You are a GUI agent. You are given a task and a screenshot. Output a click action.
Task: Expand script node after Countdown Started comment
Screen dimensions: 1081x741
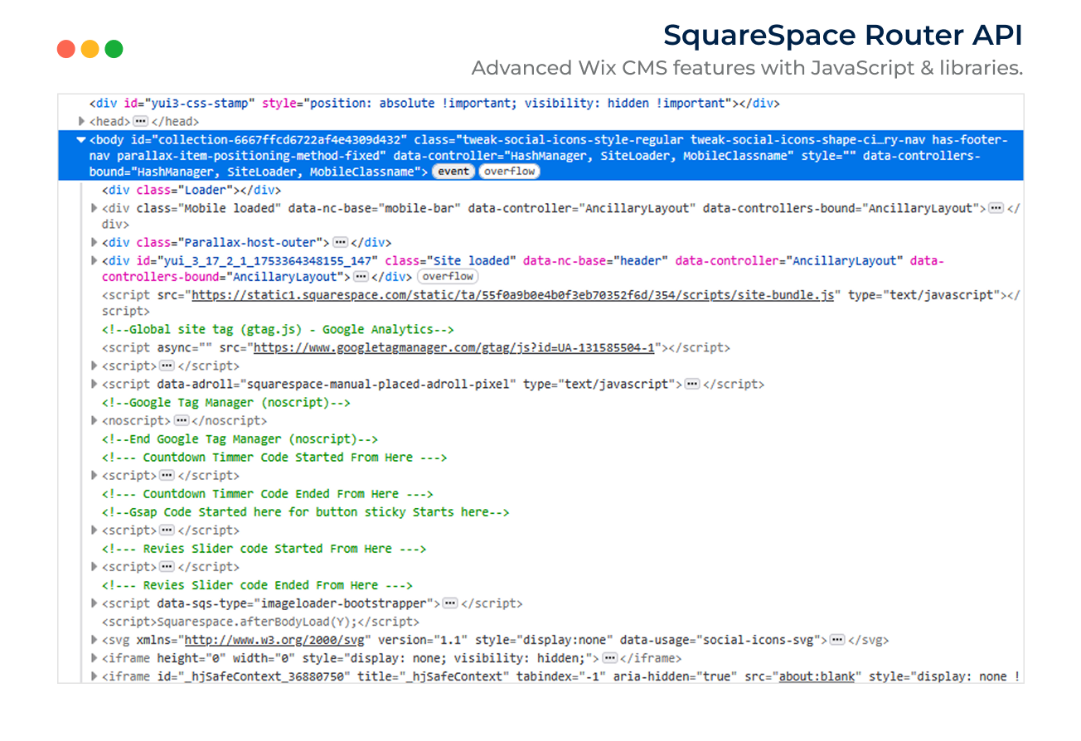pos(94,475)
